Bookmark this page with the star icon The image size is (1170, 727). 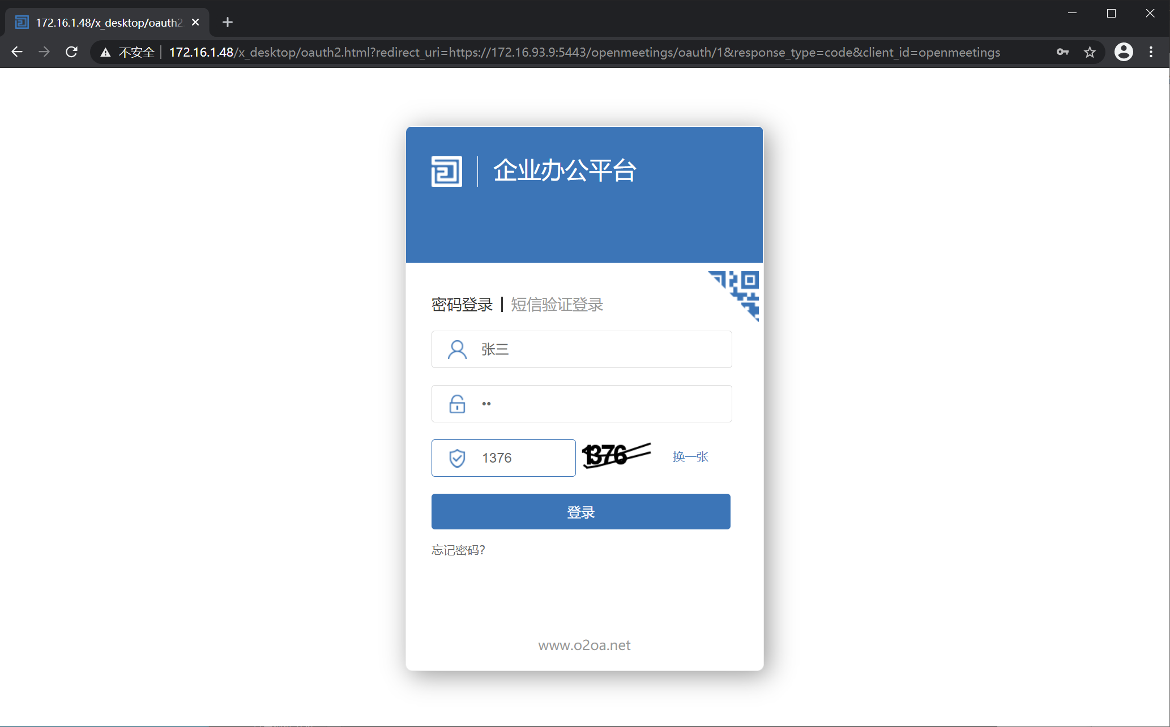coord(1090,52)
